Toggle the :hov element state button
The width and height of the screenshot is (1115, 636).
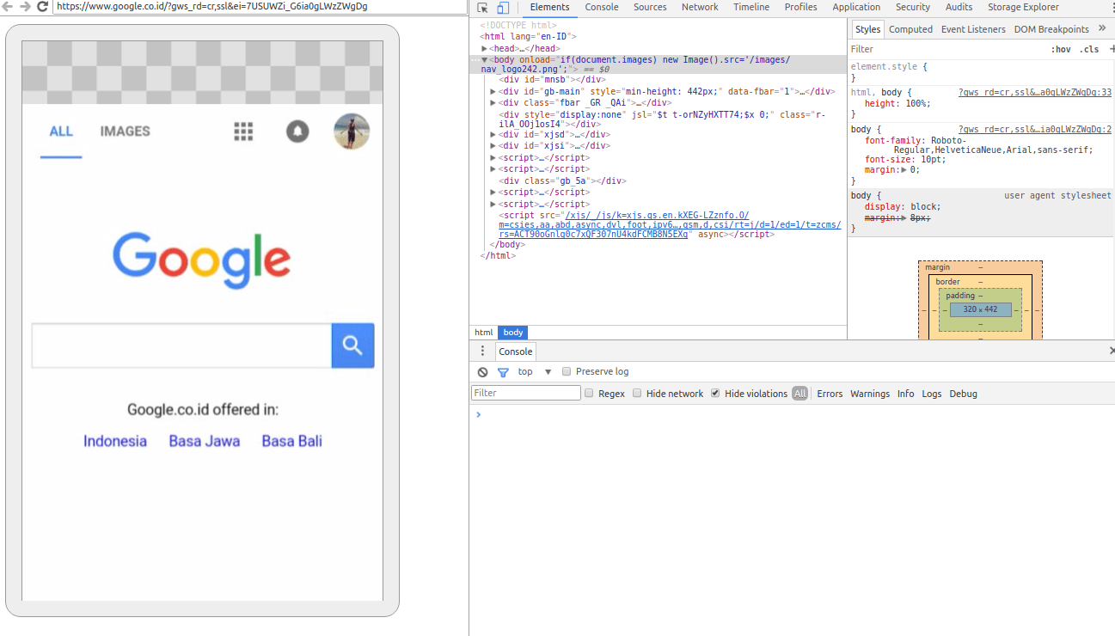(1061, 50)
